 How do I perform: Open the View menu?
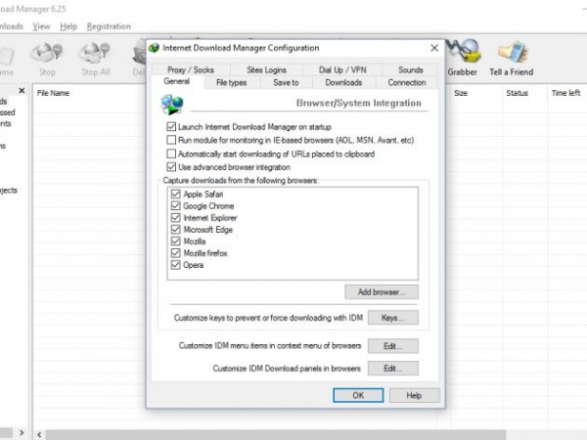coord(41,26)
